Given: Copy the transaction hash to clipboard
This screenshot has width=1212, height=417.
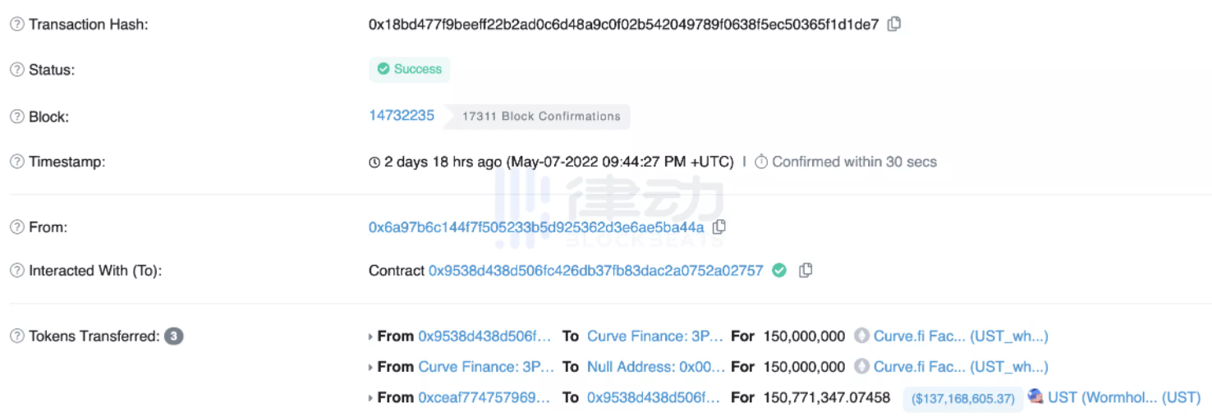Looking at the screenshot, I should (894, 24).
